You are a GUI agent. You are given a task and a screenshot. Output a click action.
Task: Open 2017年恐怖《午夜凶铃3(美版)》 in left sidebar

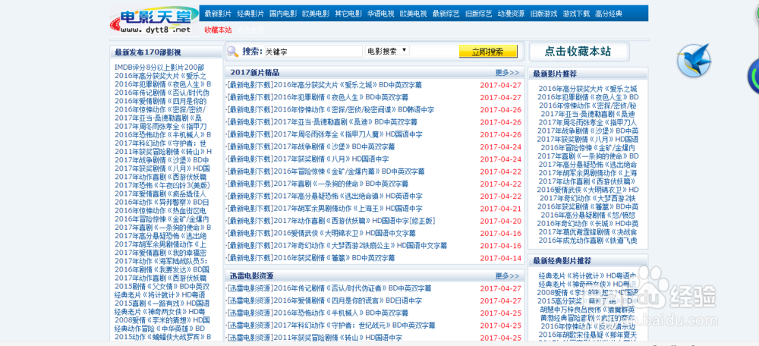[x=162, y=185]
